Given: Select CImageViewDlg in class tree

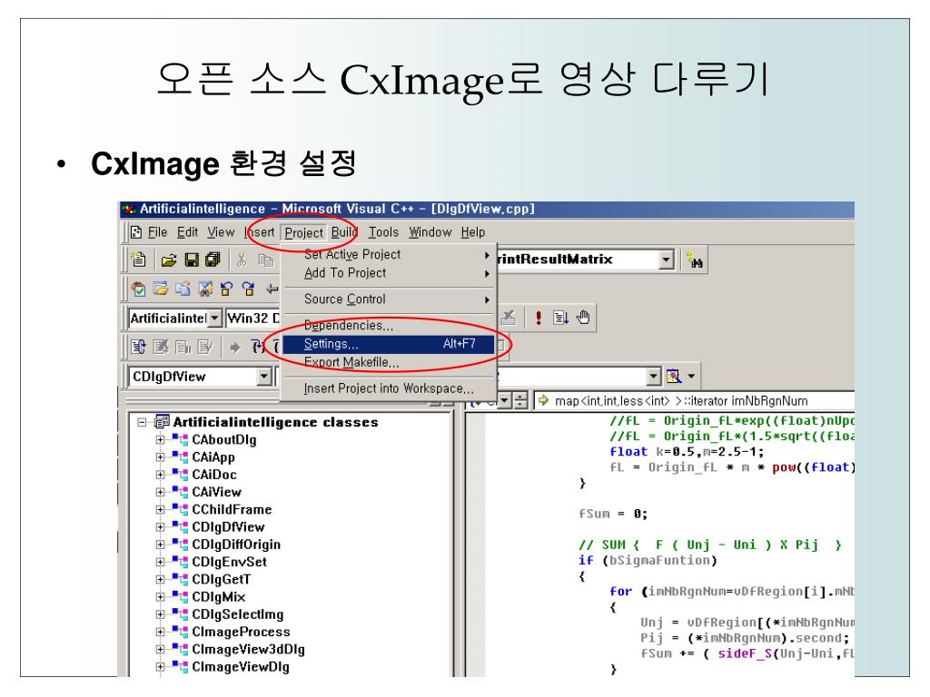Looking at the screenshot, I should [240, 667].
